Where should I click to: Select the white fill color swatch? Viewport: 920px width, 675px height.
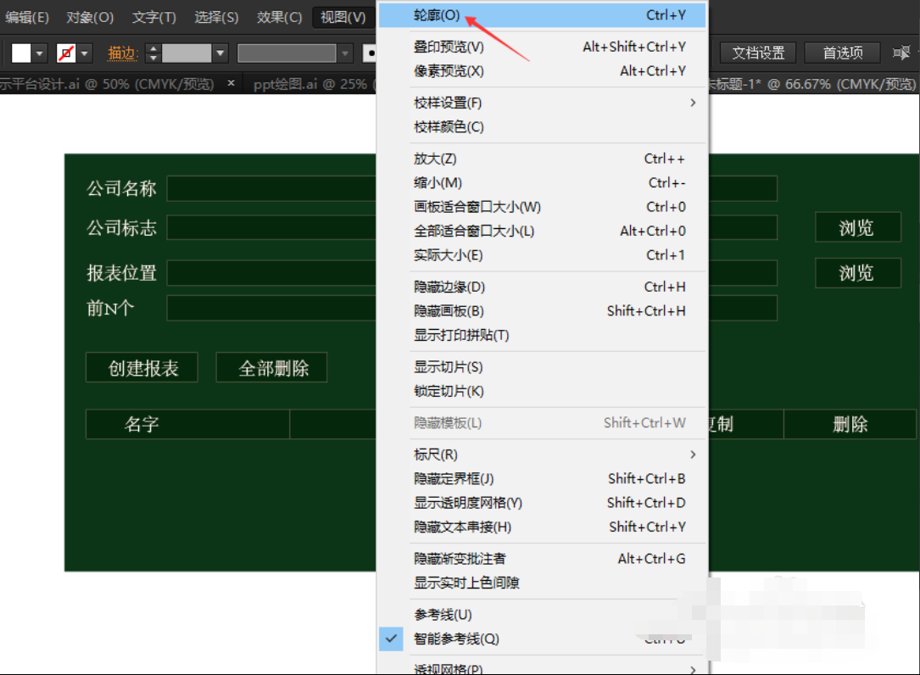click(21, 53)
